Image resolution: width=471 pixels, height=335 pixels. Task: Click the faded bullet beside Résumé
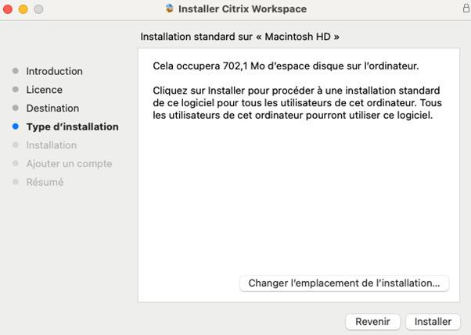[x=16, y=182]
